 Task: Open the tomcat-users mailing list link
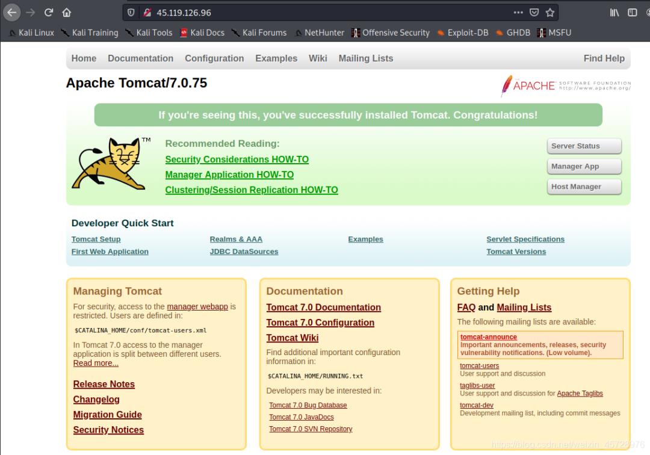(479, 366)
